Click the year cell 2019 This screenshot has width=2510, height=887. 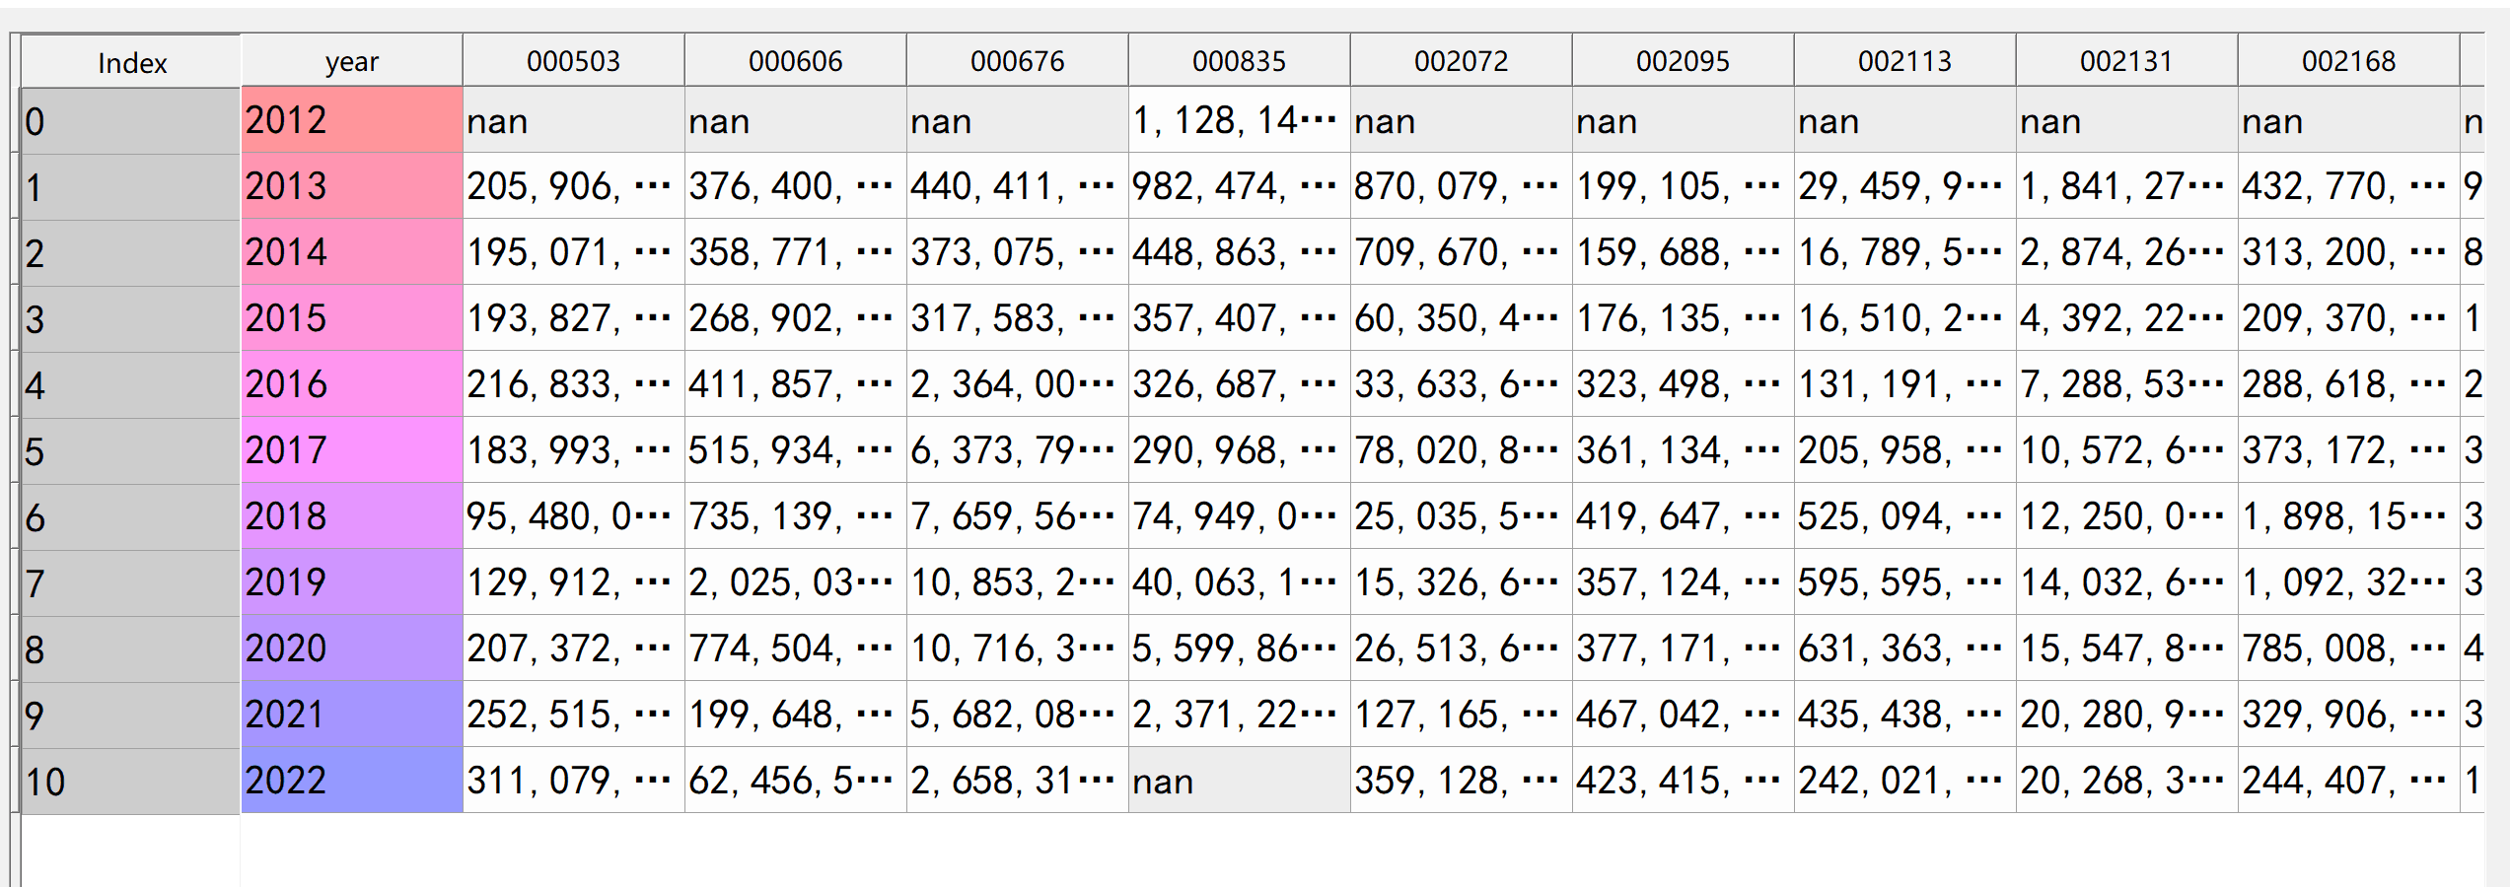352,582
